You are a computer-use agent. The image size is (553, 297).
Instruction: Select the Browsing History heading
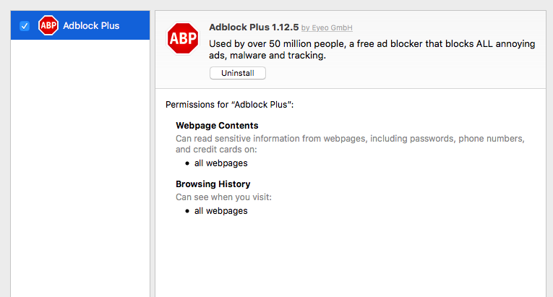click(x=213, y=184)
